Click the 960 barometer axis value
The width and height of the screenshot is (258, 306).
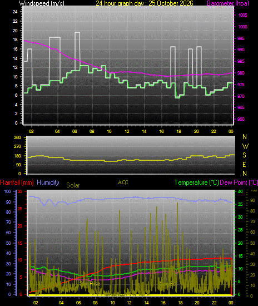click(x=241, y=119)
